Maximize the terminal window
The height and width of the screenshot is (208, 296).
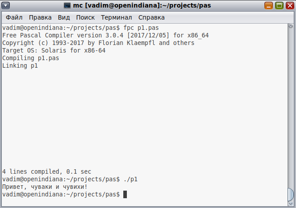click(279, 6)
